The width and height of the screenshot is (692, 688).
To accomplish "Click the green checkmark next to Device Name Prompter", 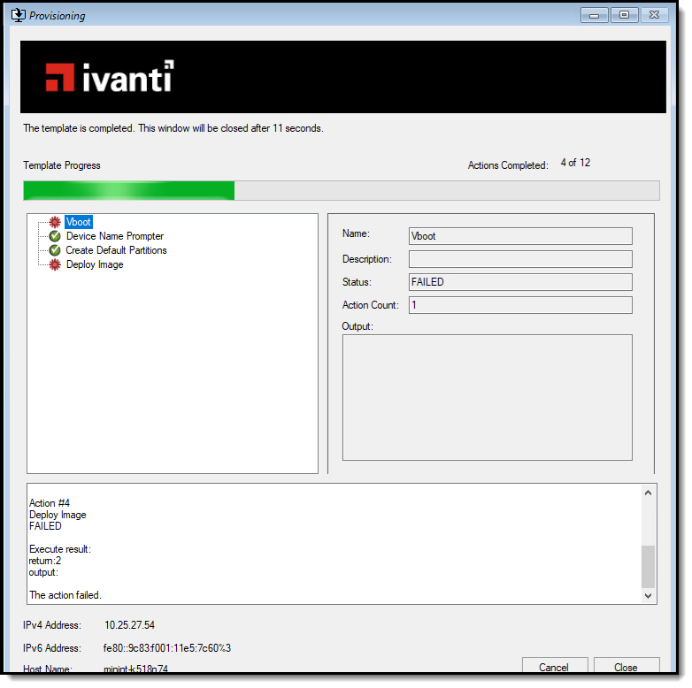I will [55, 236].
